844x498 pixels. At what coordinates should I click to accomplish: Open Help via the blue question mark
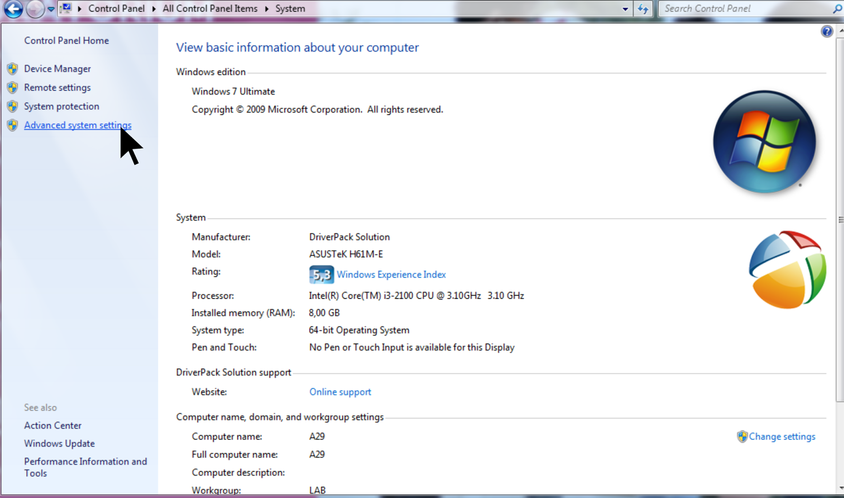[x=827, y=32]
